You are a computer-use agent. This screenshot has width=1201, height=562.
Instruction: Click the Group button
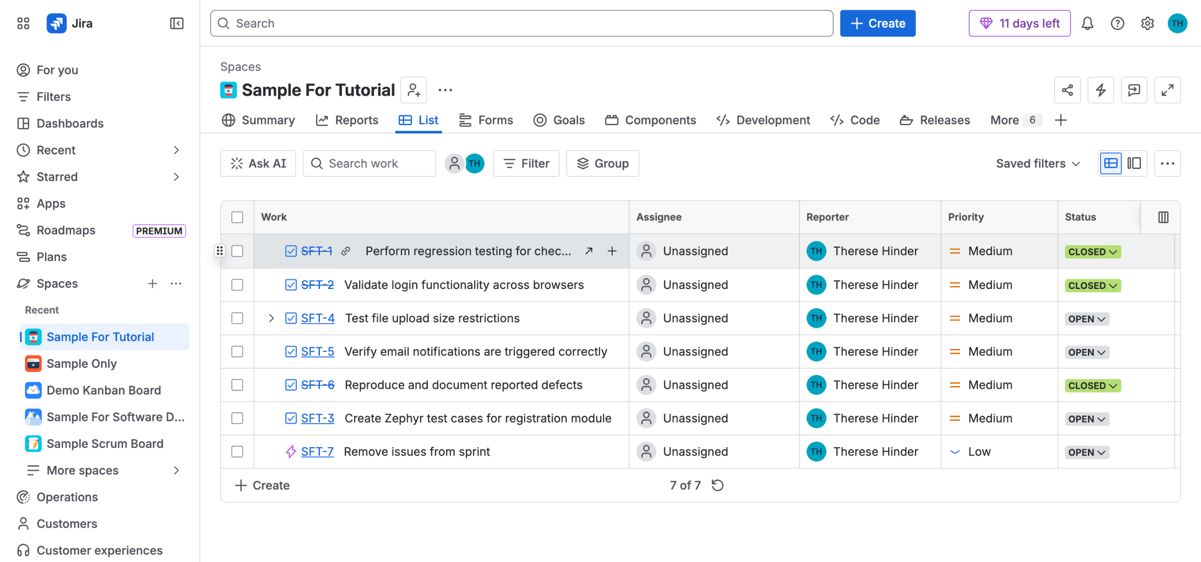(x=602, y=163)
